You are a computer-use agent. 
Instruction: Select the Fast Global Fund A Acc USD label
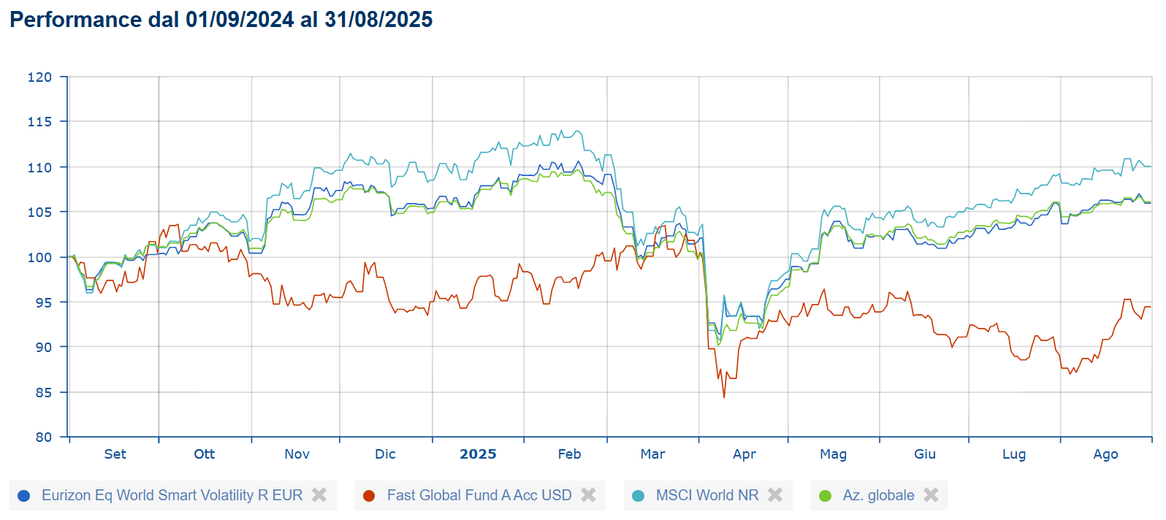click(479, 495)
